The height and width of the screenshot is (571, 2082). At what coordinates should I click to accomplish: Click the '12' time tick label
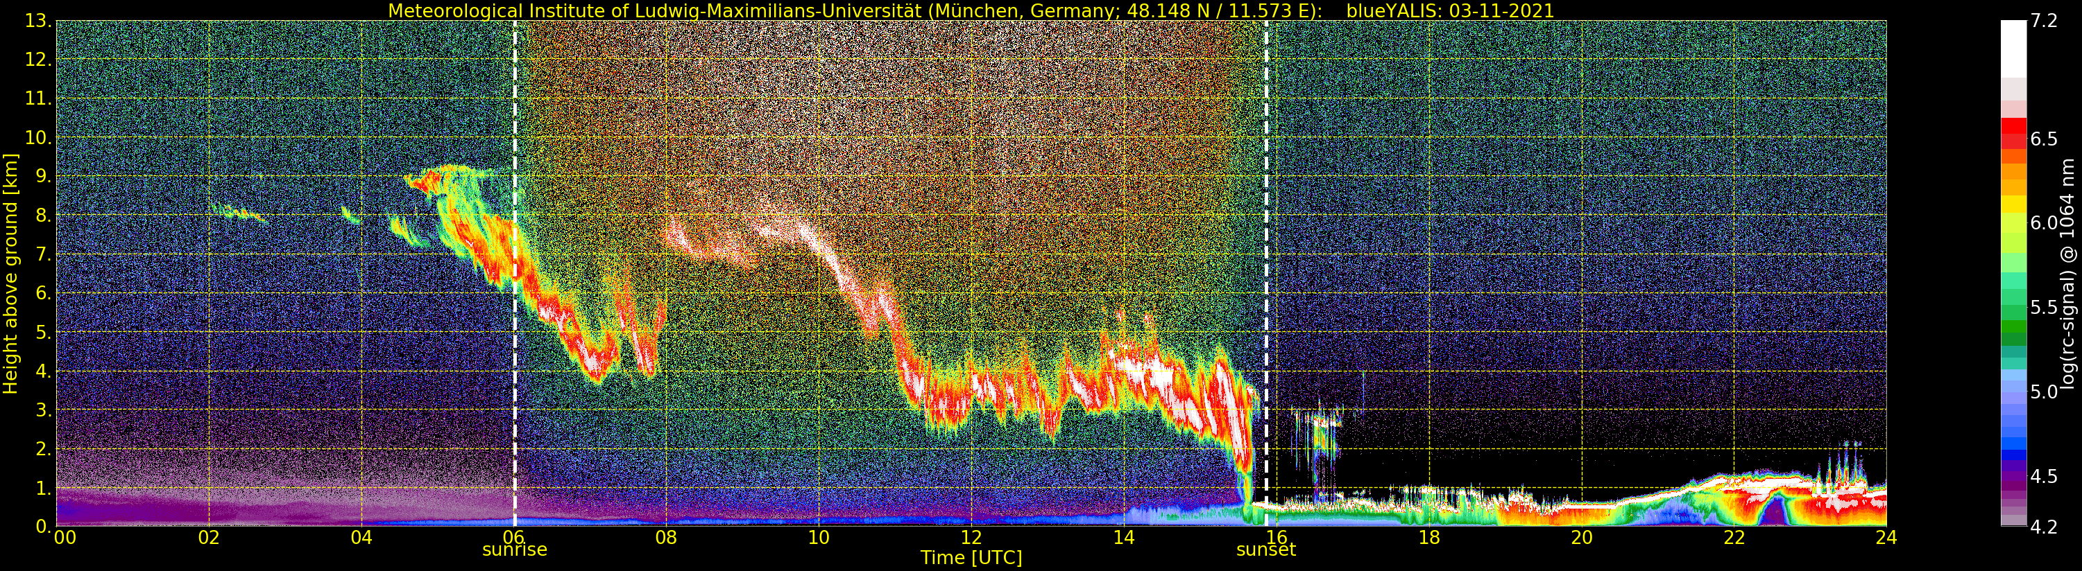coord(971,537)
